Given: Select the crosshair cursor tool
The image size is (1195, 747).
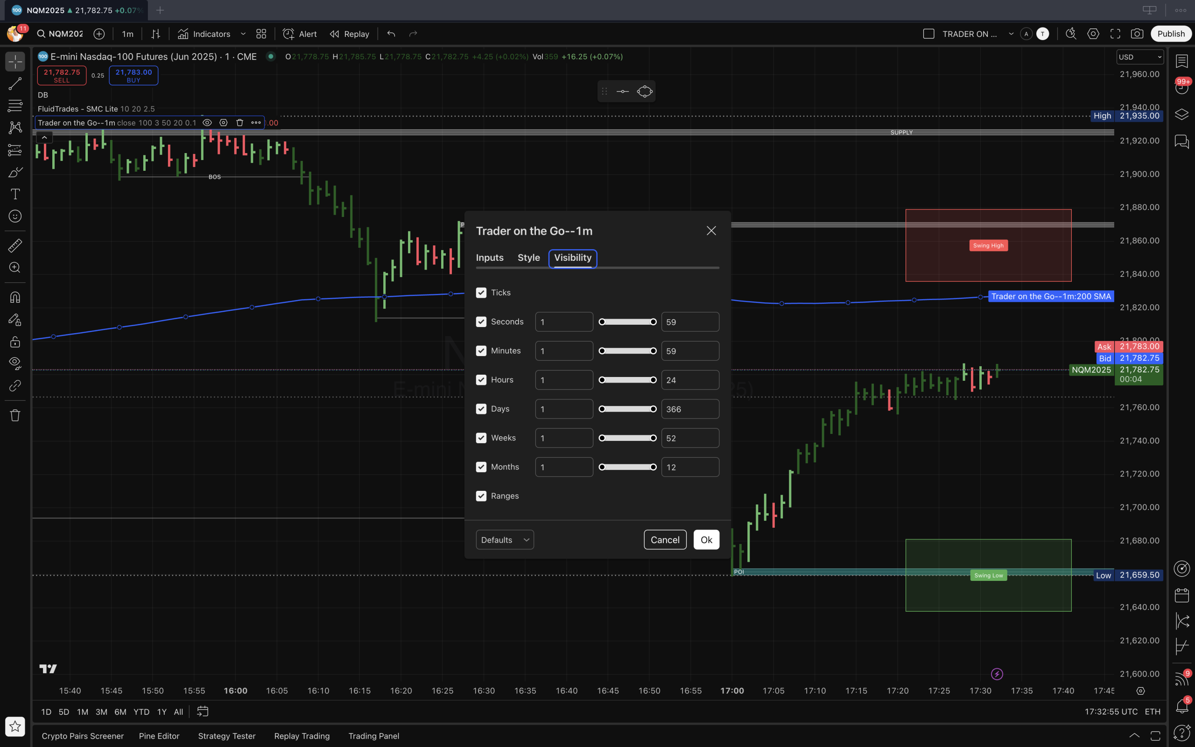Looking at the screenshot, I should 15,62.
